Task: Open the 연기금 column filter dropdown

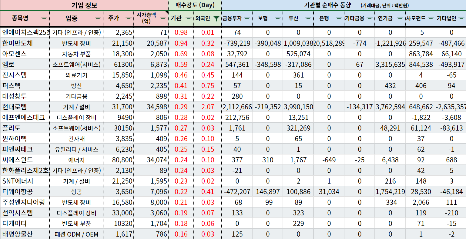Action: click(x=400, y=18)
